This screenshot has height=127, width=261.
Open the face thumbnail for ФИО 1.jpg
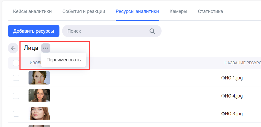click(39, 78)
